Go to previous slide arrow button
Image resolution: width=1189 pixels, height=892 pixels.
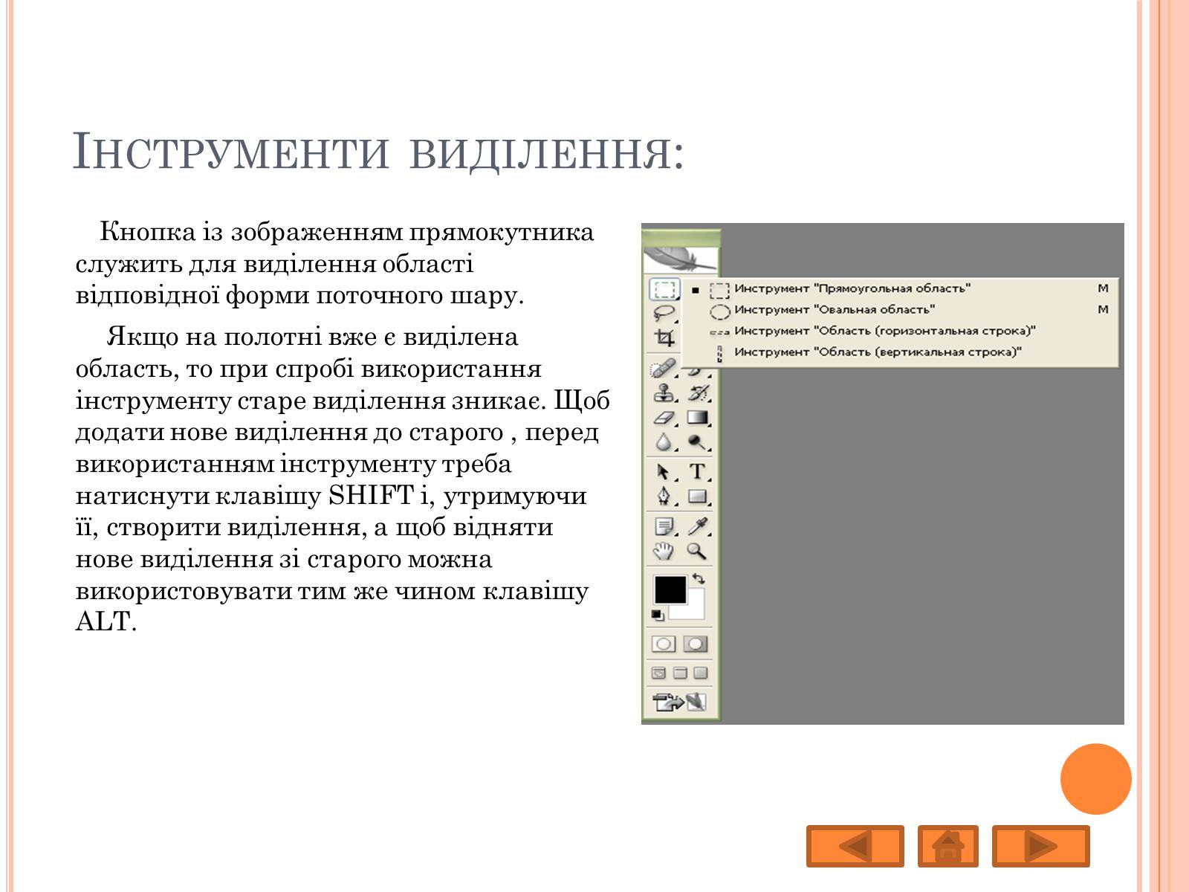(x=855, y=846)
